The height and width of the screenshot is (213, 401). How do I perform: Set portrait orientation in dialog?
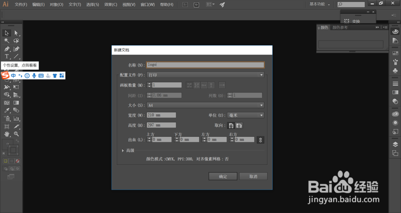231,126
